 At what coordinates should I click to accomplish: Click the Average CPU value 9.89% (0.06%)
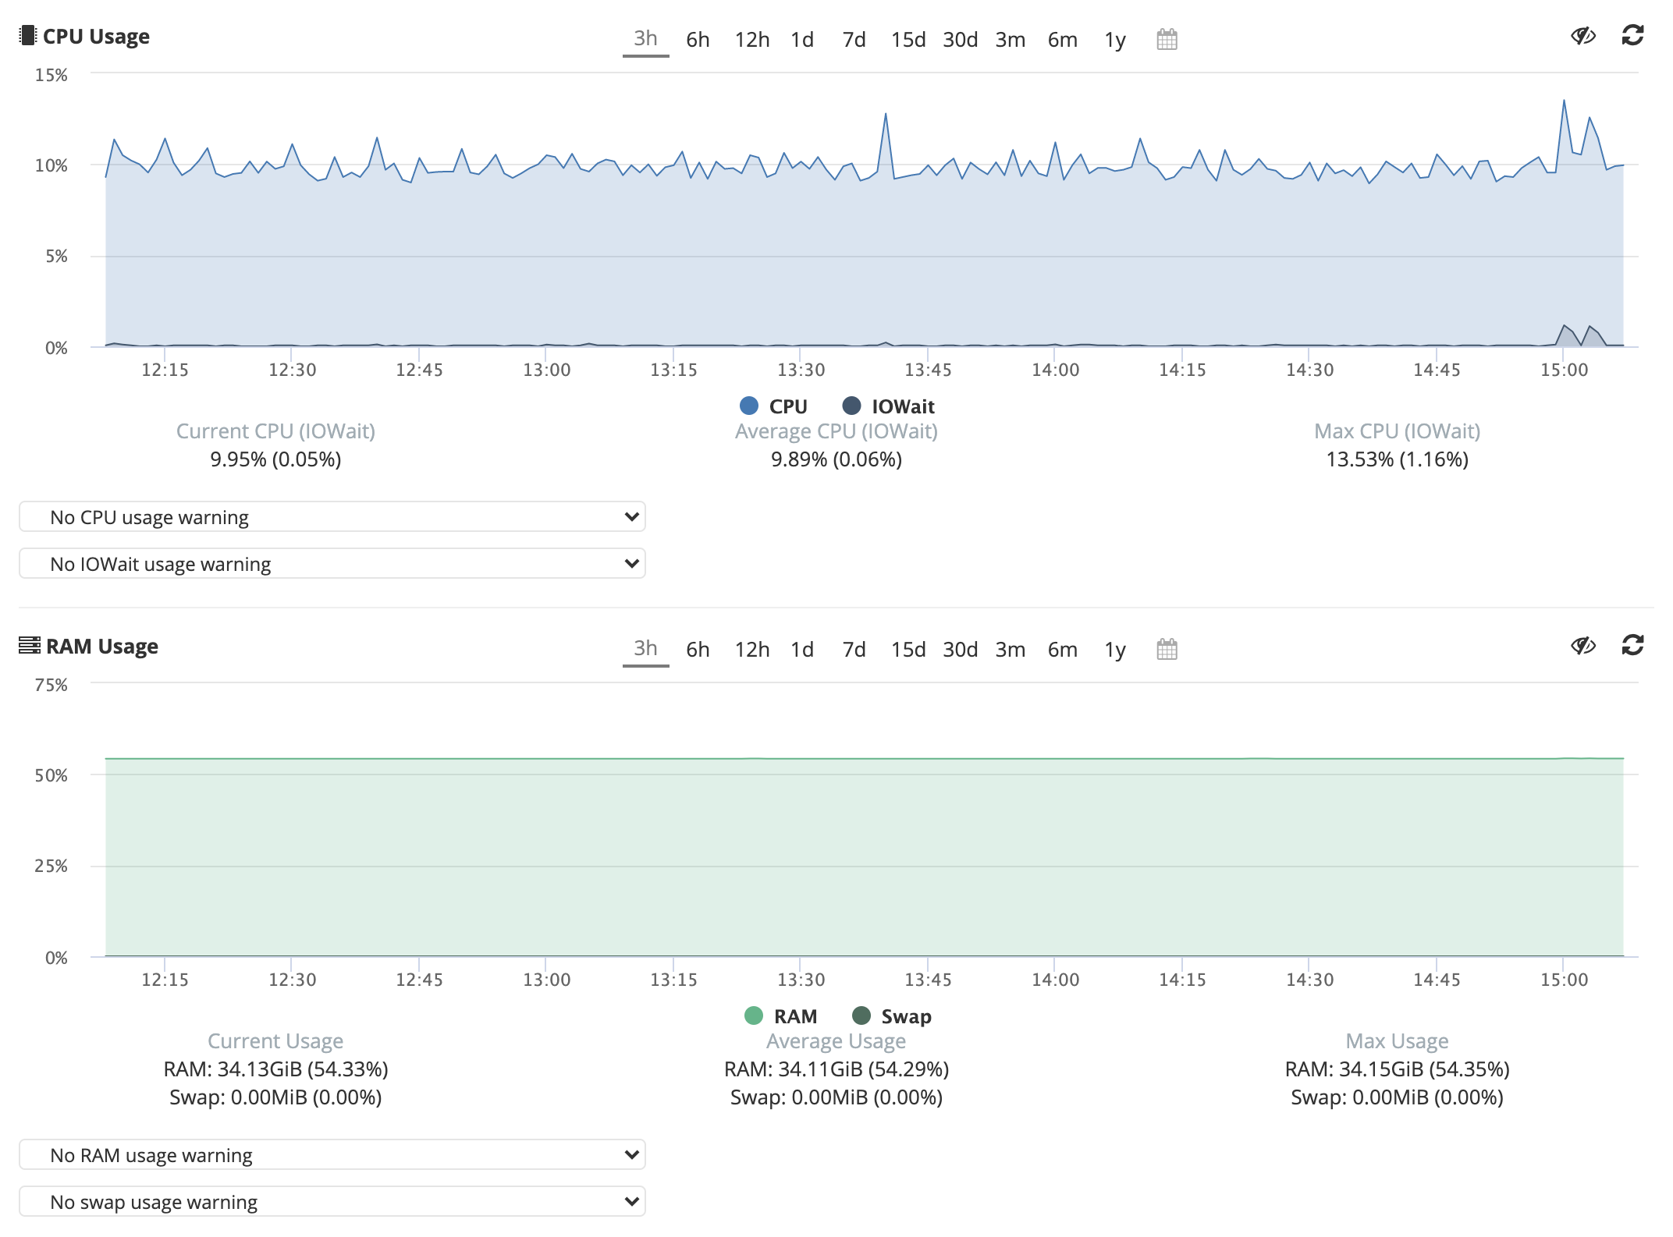(x=836, y=459)
